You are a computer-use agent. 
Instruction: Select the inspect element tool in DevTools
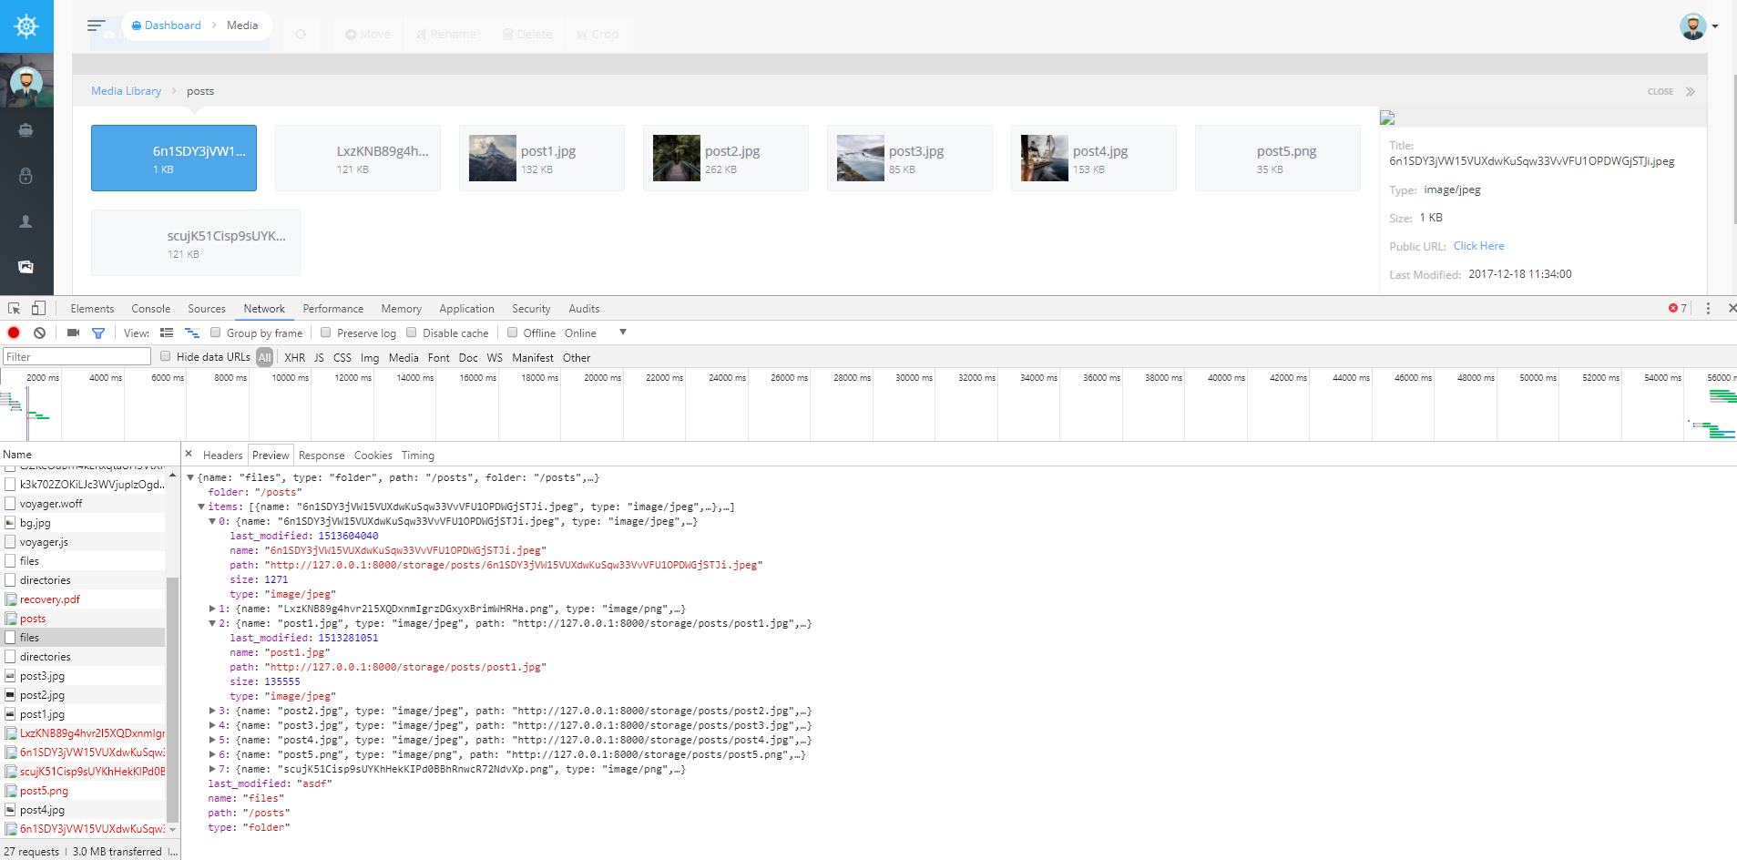point(13,308)
